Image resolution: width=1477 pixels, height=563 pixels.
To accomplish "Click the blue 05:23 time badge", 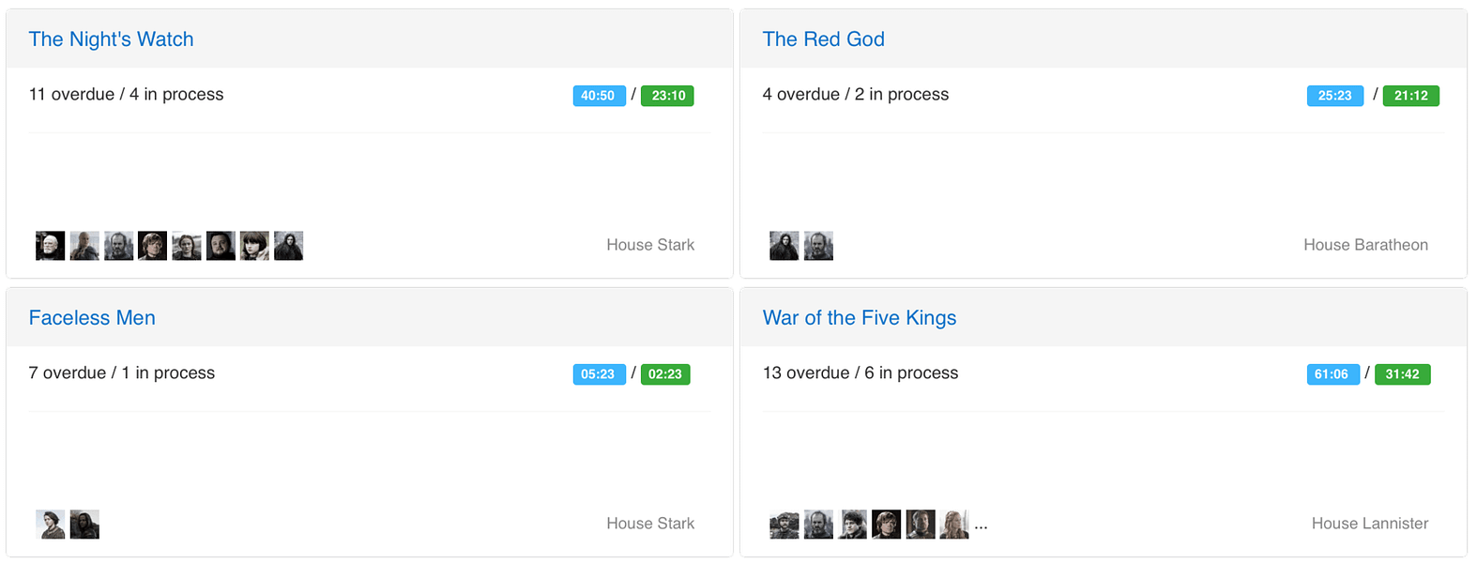I will click(599, 374).
